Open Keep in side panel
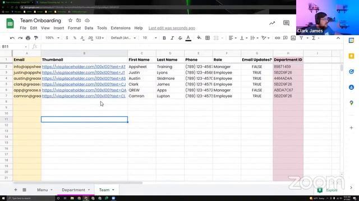Screen dimensions: 359x201 (x=351, y=56)
